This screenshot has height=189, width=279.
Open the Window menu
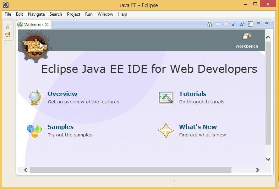[x=105, y=14]
